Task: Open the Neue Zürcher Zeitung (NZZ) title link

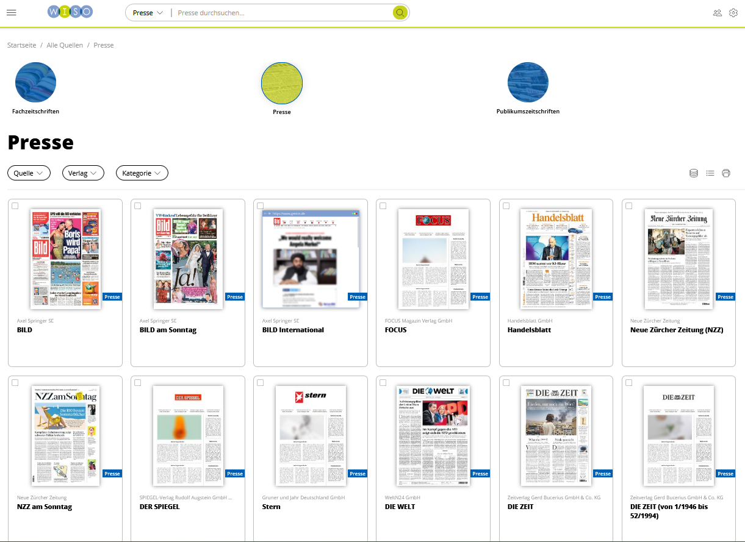Action: click(677, 330)
